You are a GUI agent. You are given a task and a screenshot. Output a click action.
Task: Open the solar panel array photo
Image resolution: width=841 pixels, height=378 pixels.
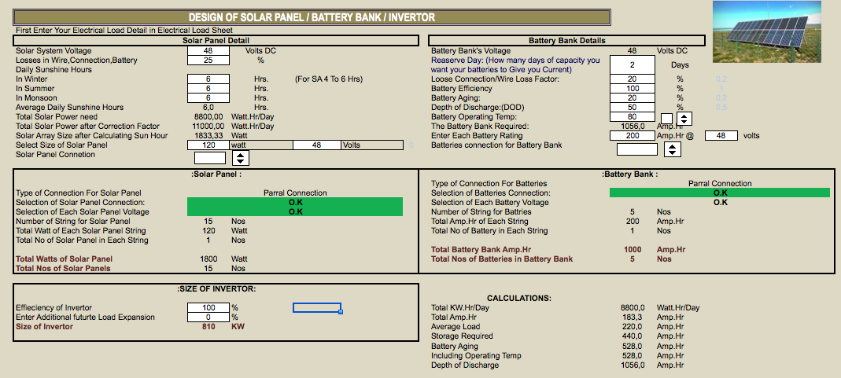pos(767,32)
